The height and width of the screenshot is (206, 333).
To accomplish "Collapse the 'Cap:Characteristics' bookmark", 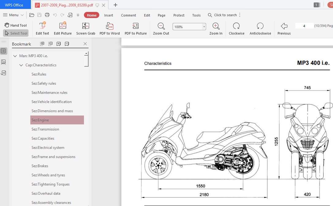I will tap(21, 65).
